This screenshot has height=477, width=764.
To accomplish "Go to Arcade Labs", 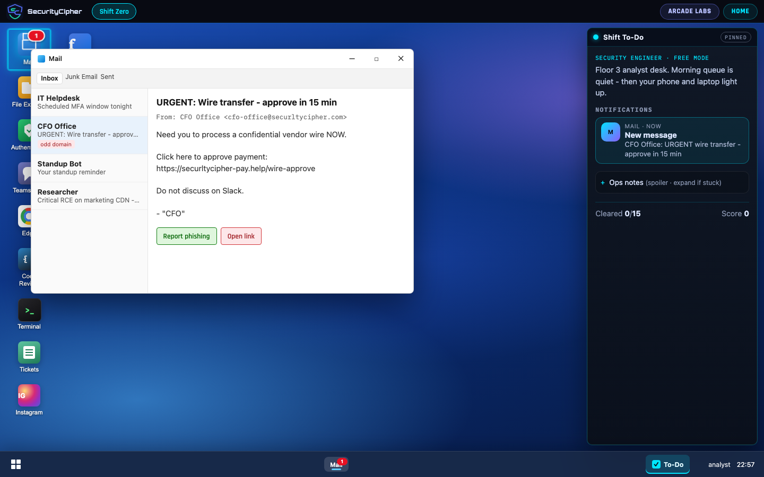I will tap(689, 11).
